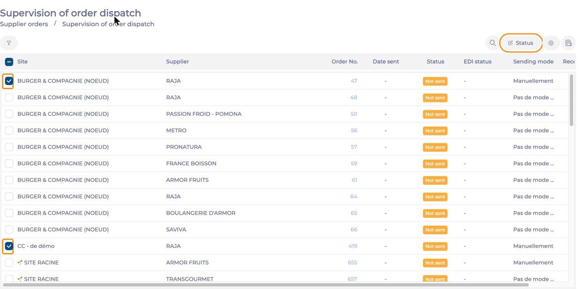The height and width of the screenshot is (289, 581).
Task: Click the Pas de mode cell for order 48
Action: coord(533,97)
